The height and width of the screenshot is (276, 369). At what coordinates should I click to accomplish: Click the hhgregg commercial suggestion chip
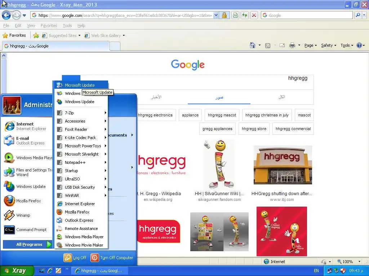tap(293, 129)
